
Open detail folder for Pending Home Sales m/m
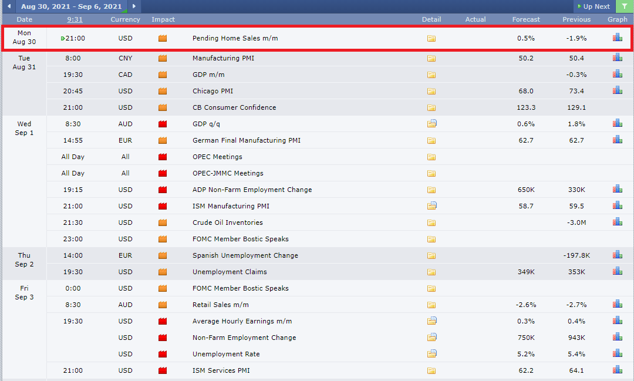click(x=431, y=38)
